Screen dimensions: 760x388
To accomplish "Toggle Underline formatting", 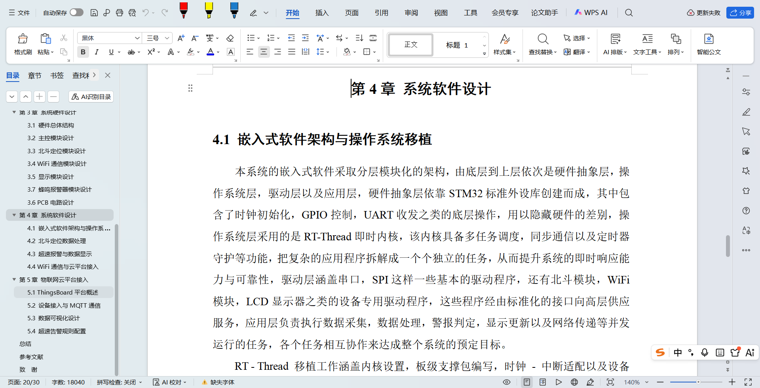I will point(111,52).
